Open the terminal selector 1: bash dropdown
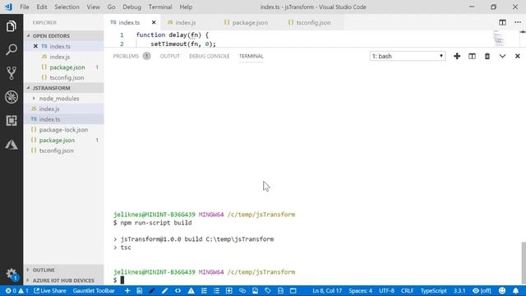The width and height of the screenshot is (526, 296). [408, 56]
